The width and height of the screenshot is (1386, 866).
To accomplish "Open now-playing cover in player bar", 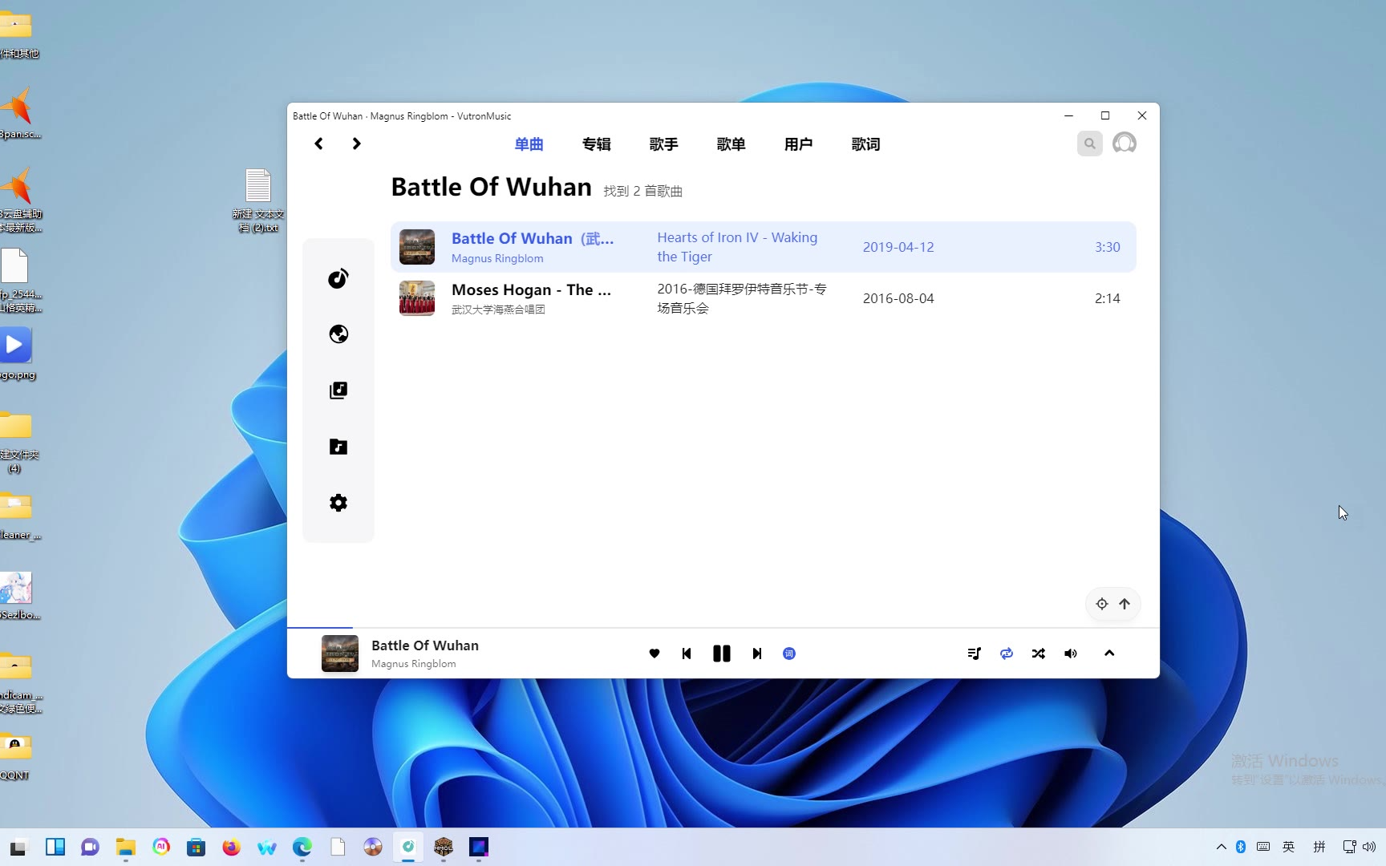I will coord(340,654).
